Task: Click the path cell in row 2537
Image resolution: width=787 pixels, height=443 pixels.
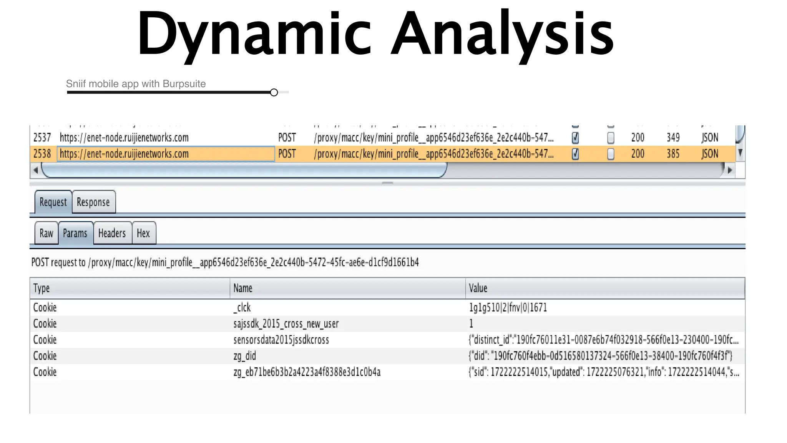Action: pyautogui.click(x=434, y=138)
